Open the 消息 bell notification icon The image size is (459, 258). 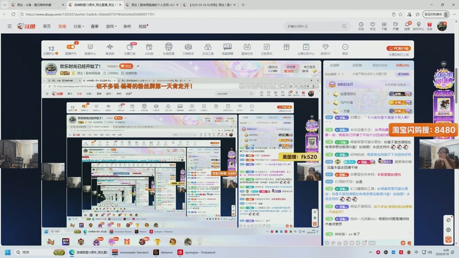click(x=407, y=25)
